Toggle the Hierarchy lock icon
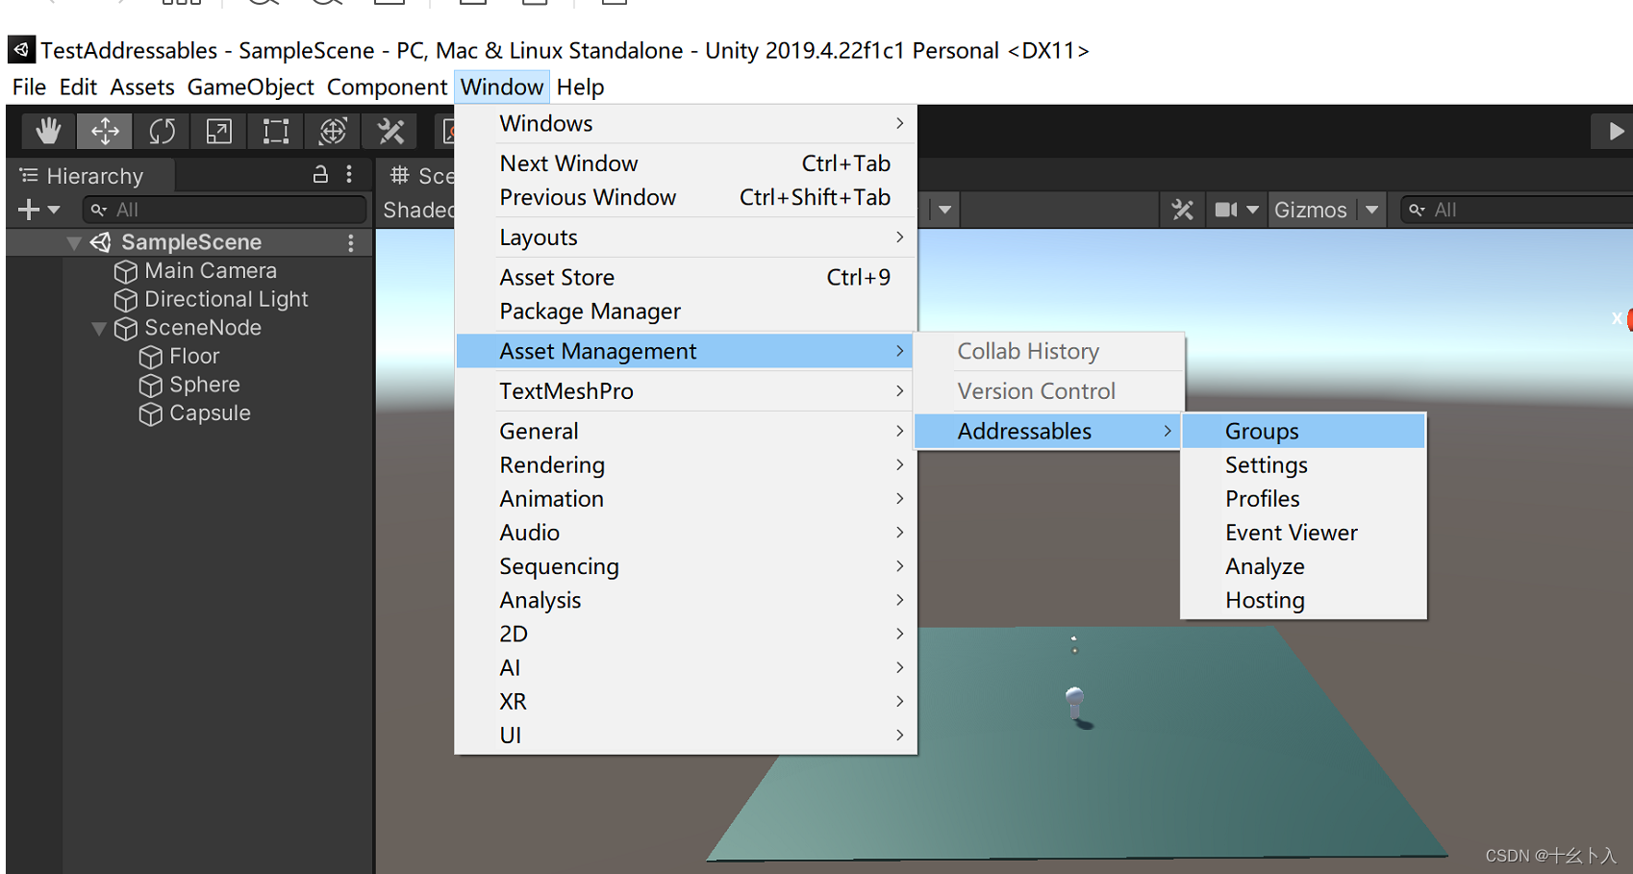Image resolution: width=1633 pixels, height=874 pixels. 320,175
